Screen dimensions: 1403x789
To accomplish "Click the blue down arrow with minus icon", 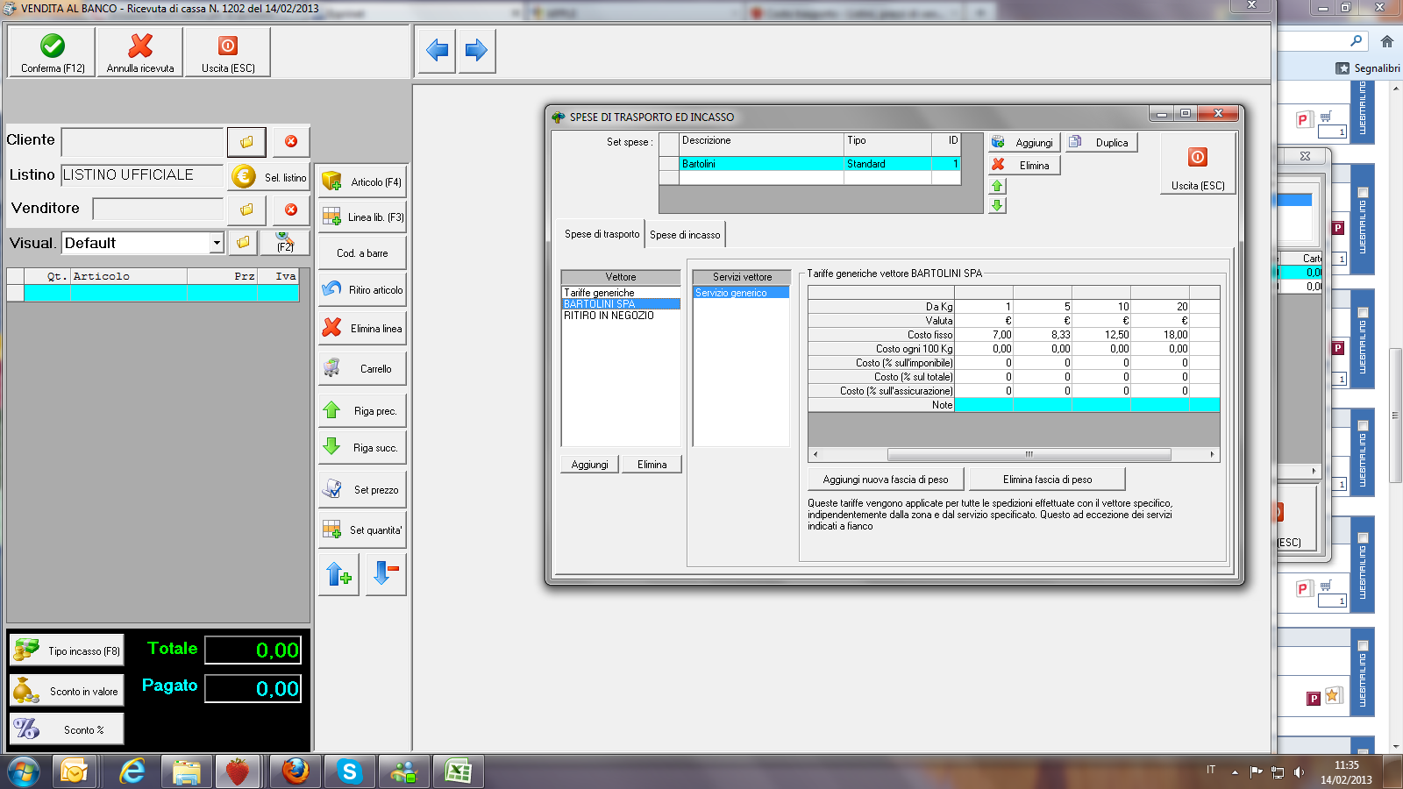I will 386,574.
